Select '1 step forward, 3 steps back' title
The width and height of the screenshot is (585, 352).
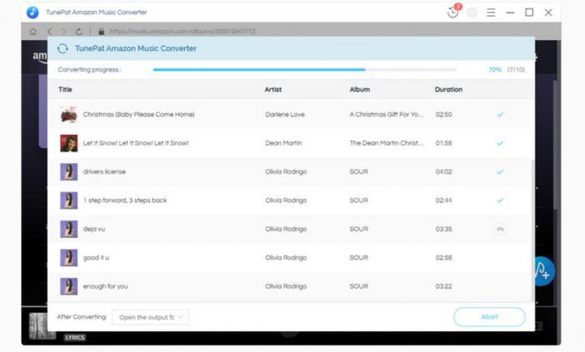point(125,201)
